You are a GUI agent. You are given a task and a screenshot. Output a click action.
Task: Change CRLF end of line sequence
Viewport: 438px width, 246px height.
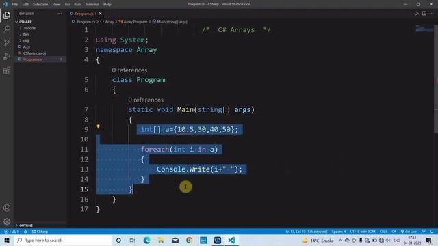pos(383,232)
